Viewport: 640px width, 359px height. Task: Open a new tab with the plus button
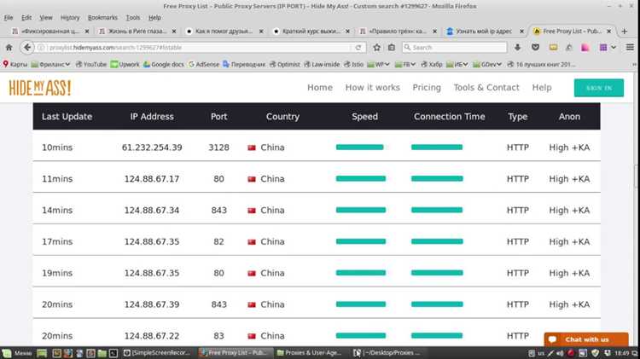coord(624,31)
